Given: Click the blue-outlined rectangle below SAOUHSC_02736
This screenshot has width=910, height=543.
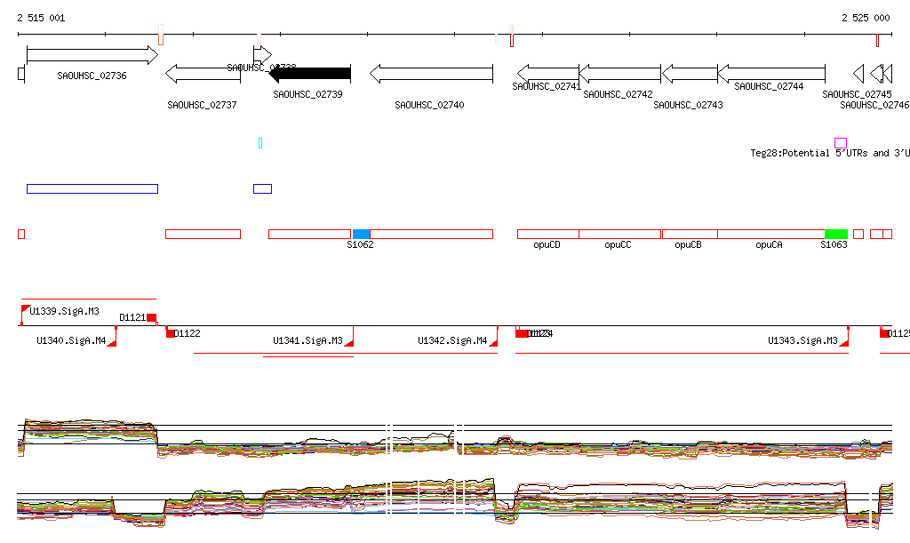Looking at the screenshot, I should (x=92, y=188).
